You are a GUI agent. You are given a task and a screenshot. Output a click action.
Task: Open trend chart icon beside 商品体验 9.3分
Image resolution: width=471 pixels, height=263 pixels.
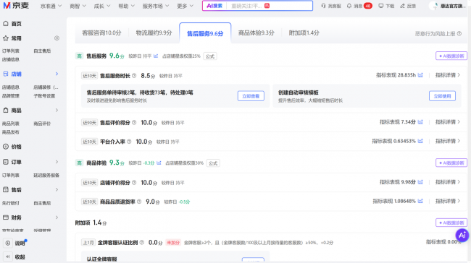(x=159, y=163)
